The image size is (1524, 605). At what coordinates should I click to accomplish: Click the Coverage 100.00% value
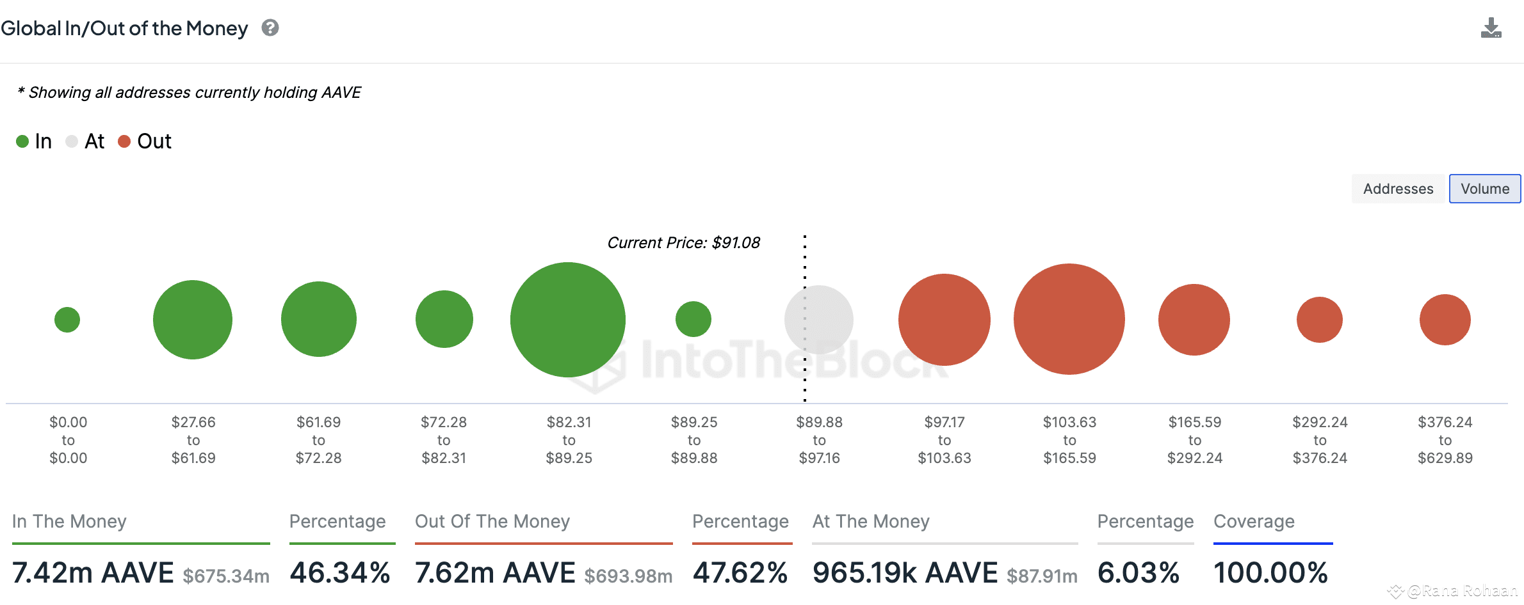click(x=1270, y=572)
